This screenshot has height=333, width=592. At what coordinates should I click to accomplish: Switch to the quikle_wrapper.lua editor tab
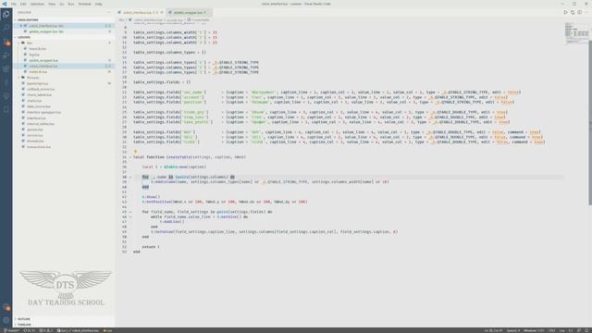pyautogui.click(x=189, y=12)
